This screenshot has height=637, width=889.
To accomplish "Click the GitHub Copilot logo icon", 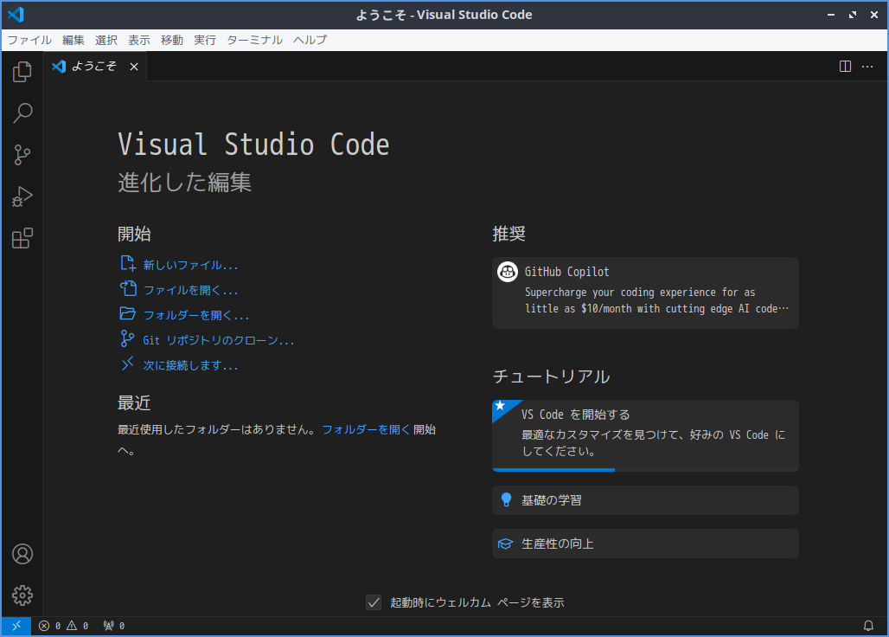I will [508, 272].
